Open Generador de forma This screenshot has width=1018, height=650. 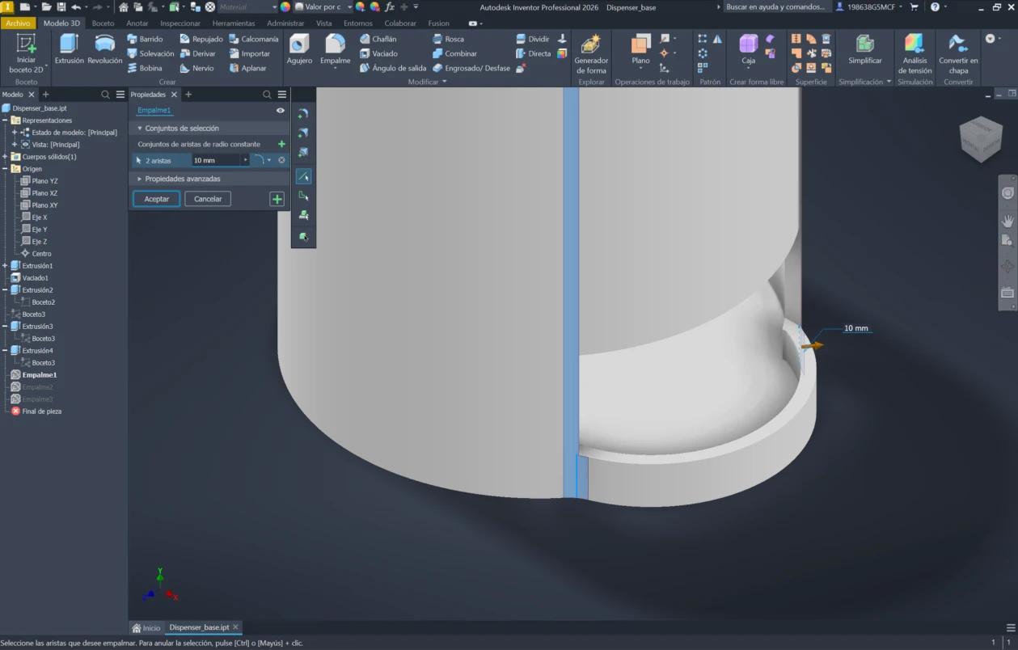tap(591, 53)
